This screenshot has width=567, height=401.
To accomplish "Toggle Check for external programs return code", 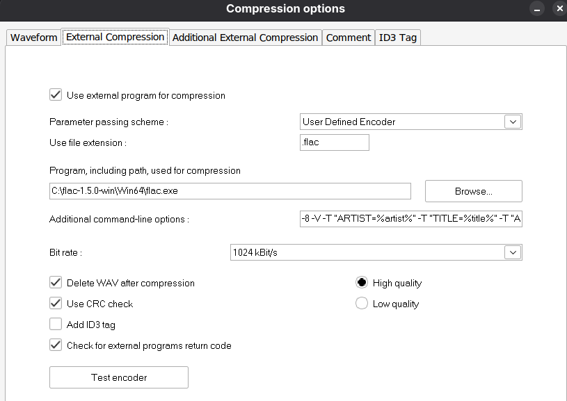I will point(56,345).
